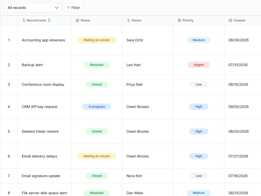
Task: Click Medium priority for File server disk space alert
Action: point(199,193)
